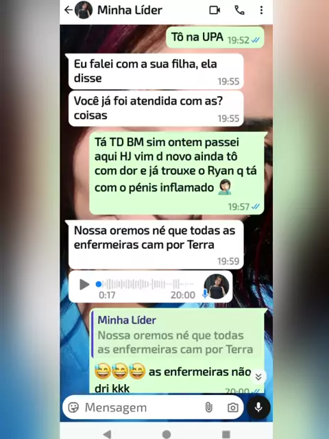Tap Android back navigation button
This screenshot has width=329, height=439.
(x=107, y=434)
